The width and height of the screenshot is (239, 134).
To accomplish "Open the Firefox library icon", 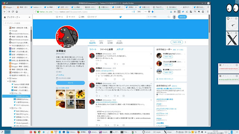I will point(175,12).
